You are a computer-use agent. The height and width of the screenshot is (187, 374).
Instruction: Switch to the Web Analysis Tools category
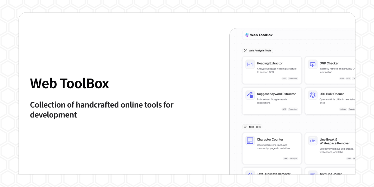[258, 50]
